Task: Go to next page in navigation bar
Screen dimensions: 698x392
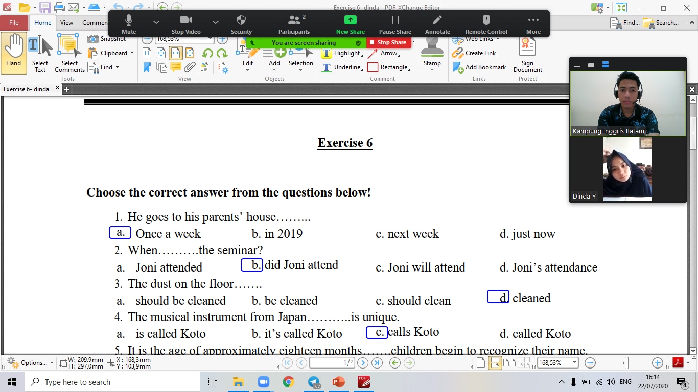Action: pyautogui.click(x=363, y=363)
